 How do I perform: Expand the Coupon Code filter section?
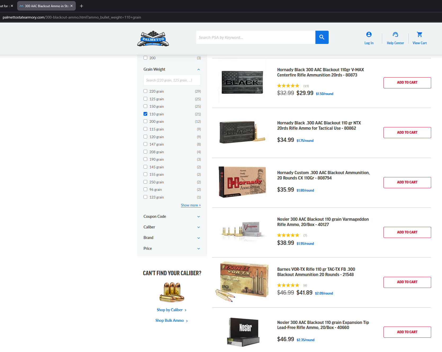tap(199, 216)
